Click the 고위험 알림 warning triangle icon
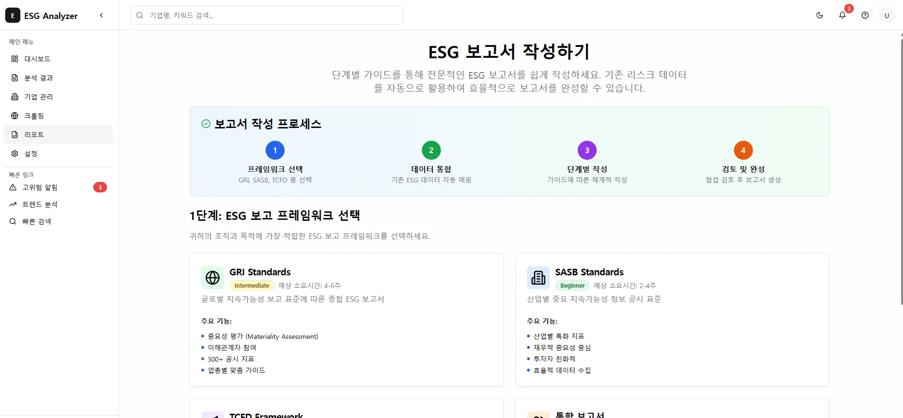Screen dimensions: 903x418 click(13, 187)
